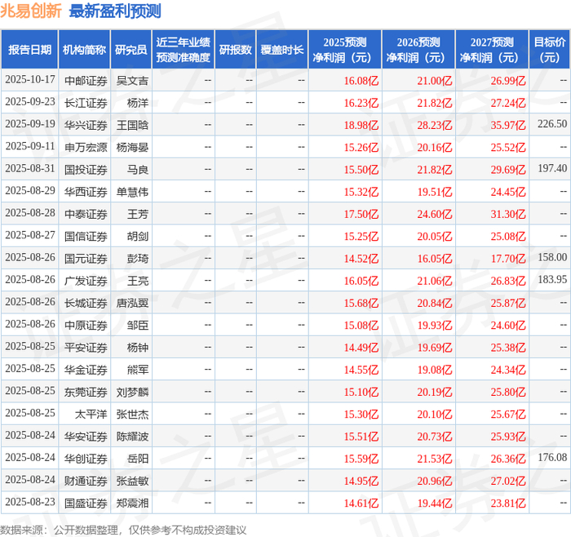This screenshot has width=571, height=537.
Task: Select analyst 熊军
Action: (x=138, y=370)
